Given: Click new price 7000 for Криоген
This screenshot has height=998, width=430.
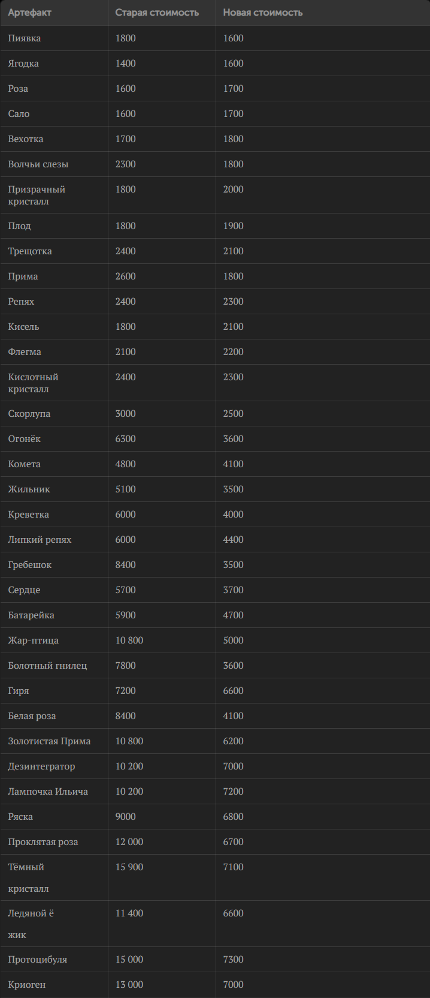Looking at the screenshot, I should coord(233,985).
